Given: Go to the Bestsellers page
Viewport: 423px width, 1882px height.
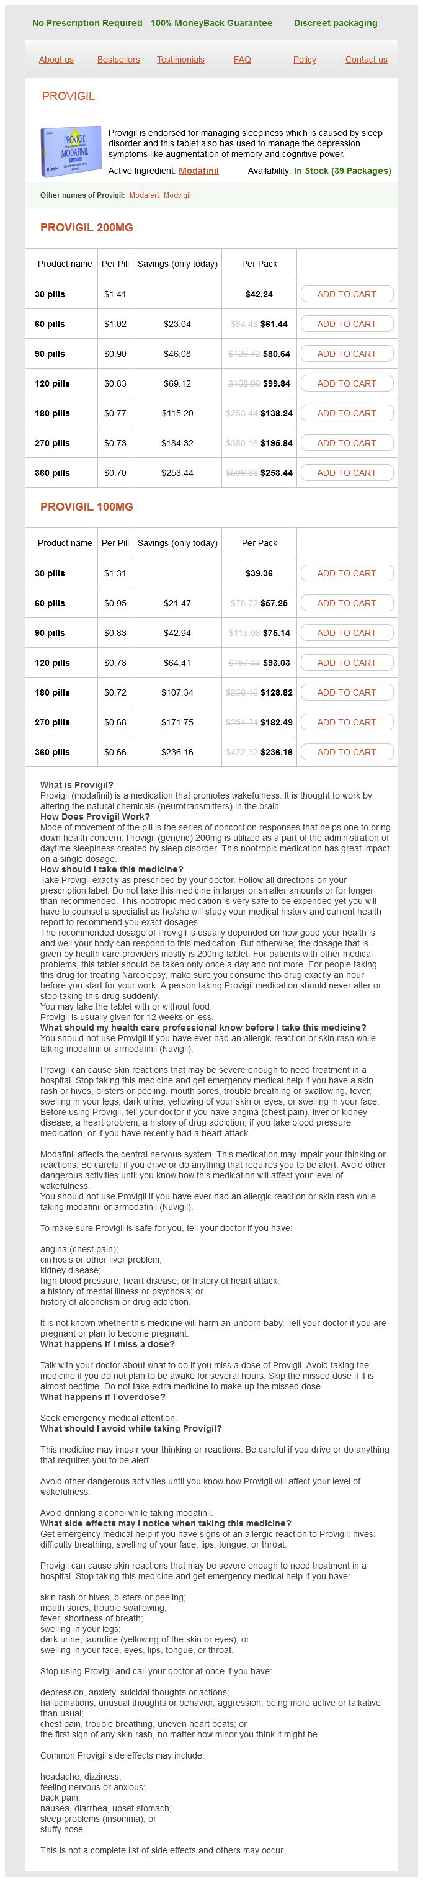Looking at the screenshot, I should [x=118, y=60].
